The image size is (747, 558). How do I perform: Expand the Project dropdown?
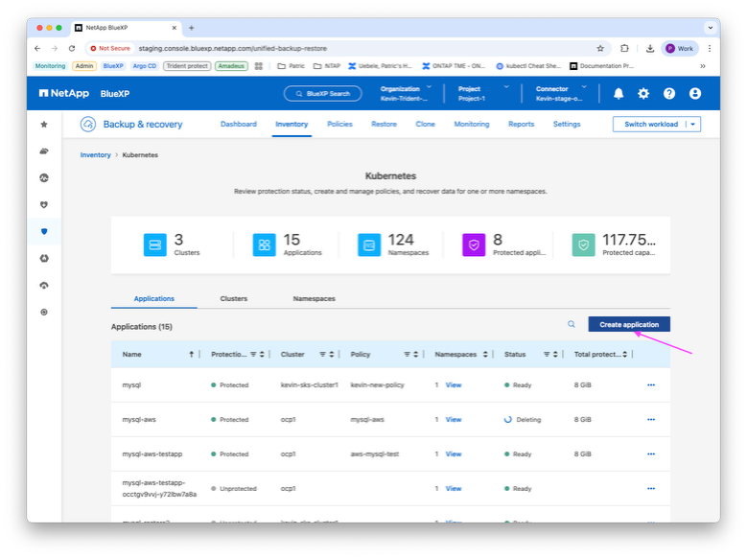click(506, 86)
